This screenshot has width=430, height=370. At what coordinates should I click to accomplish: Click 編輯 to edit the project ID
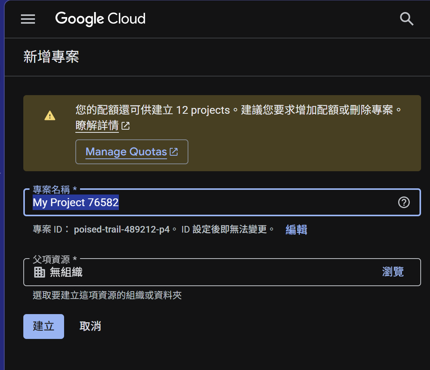point(296,229)
